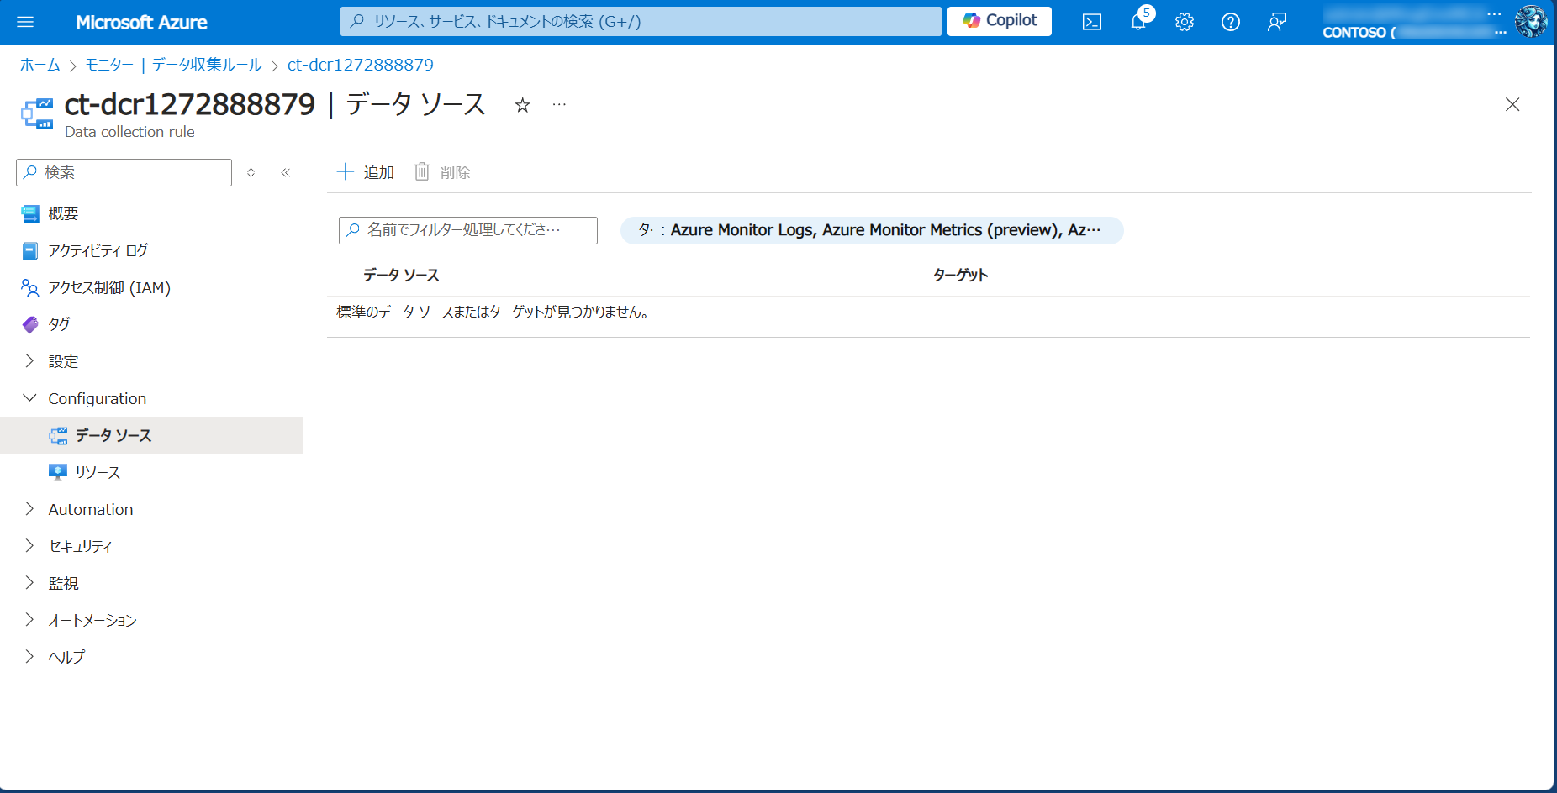Viewport: 1557px width, 793px height.
Task: Open the Azure Monitor Logs filter pill
Action: (871, 230)
